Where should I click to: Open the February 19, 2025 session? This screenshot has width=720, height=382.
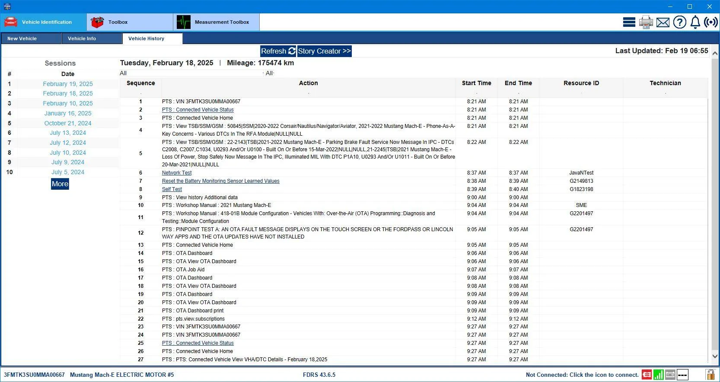click(x=68, y=84)
